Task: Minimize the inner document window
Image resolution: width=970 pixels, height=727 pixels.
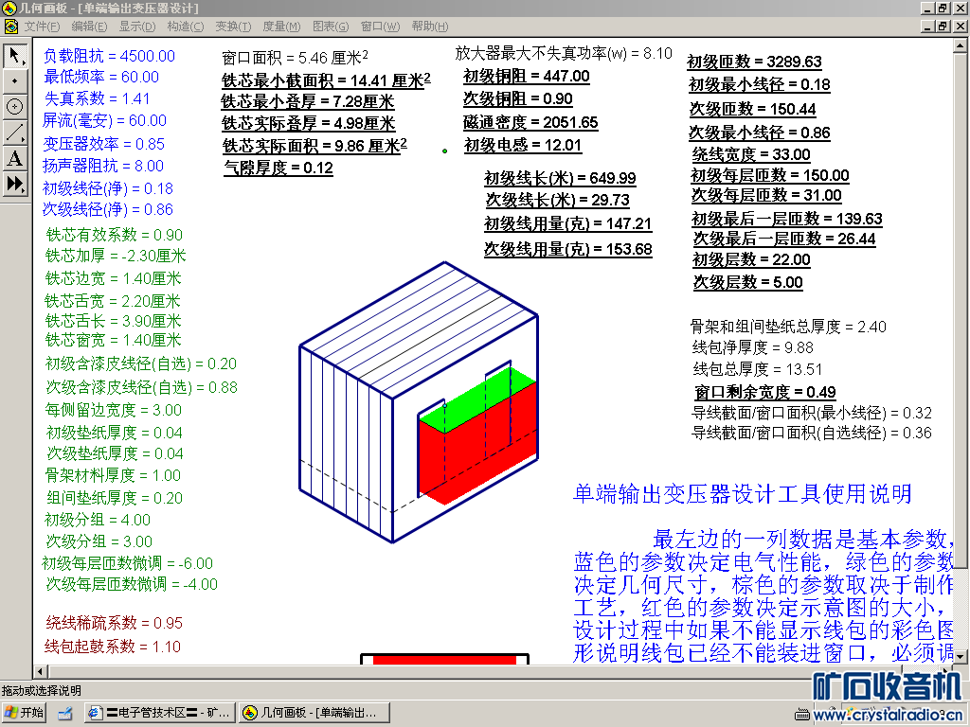Action: pos(927,26)
